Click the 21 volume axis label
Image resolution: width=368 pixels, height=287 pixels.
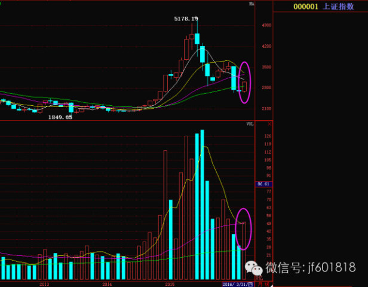[269, 255]
